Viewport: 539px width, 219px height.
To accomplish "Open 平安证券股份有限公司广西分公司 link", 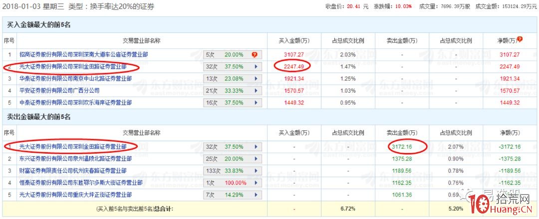I will point(59,90).
